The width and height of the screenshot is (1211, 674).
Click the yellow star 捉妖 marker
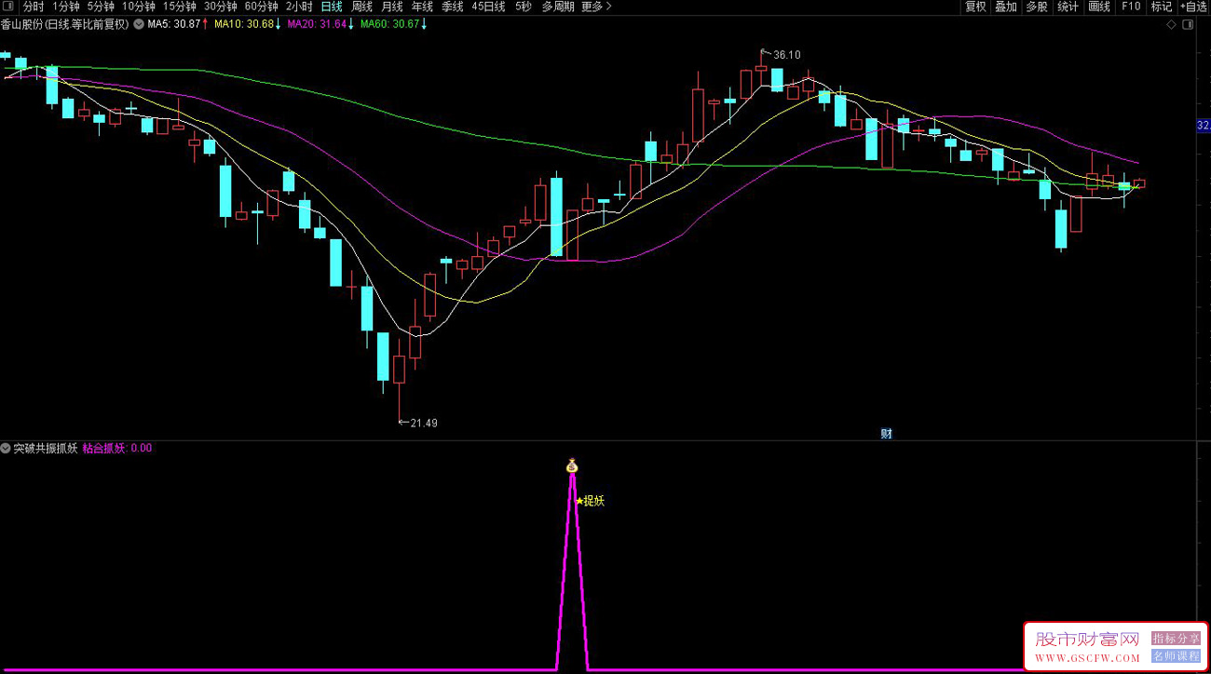[591, 501]
